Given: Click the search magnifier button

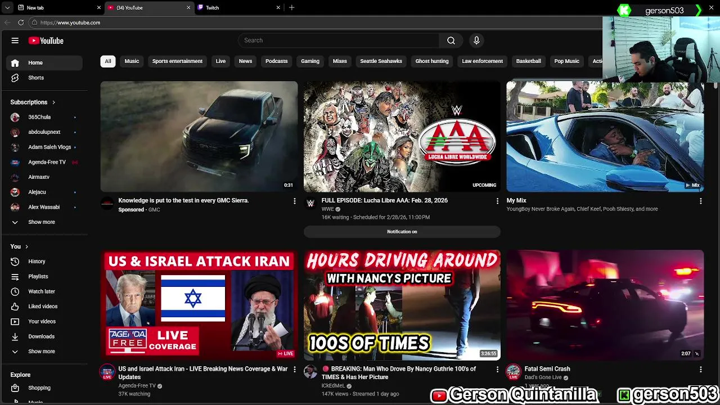Looking at the screenshot, I should tap(451, 40).
